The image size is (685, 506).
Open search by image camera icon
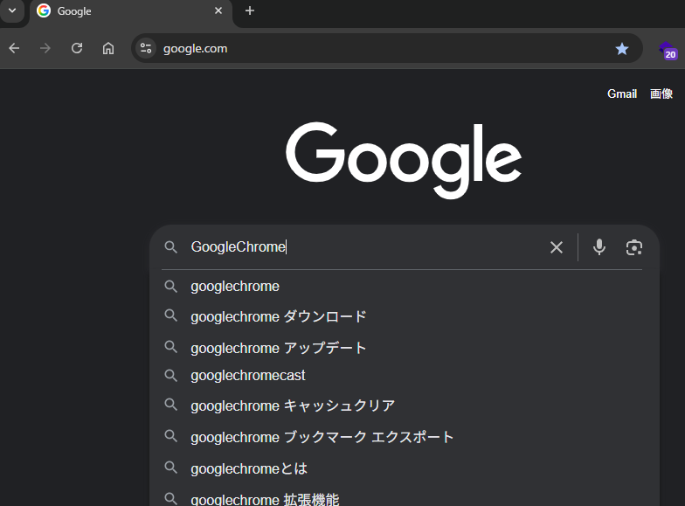click(634, 247)
